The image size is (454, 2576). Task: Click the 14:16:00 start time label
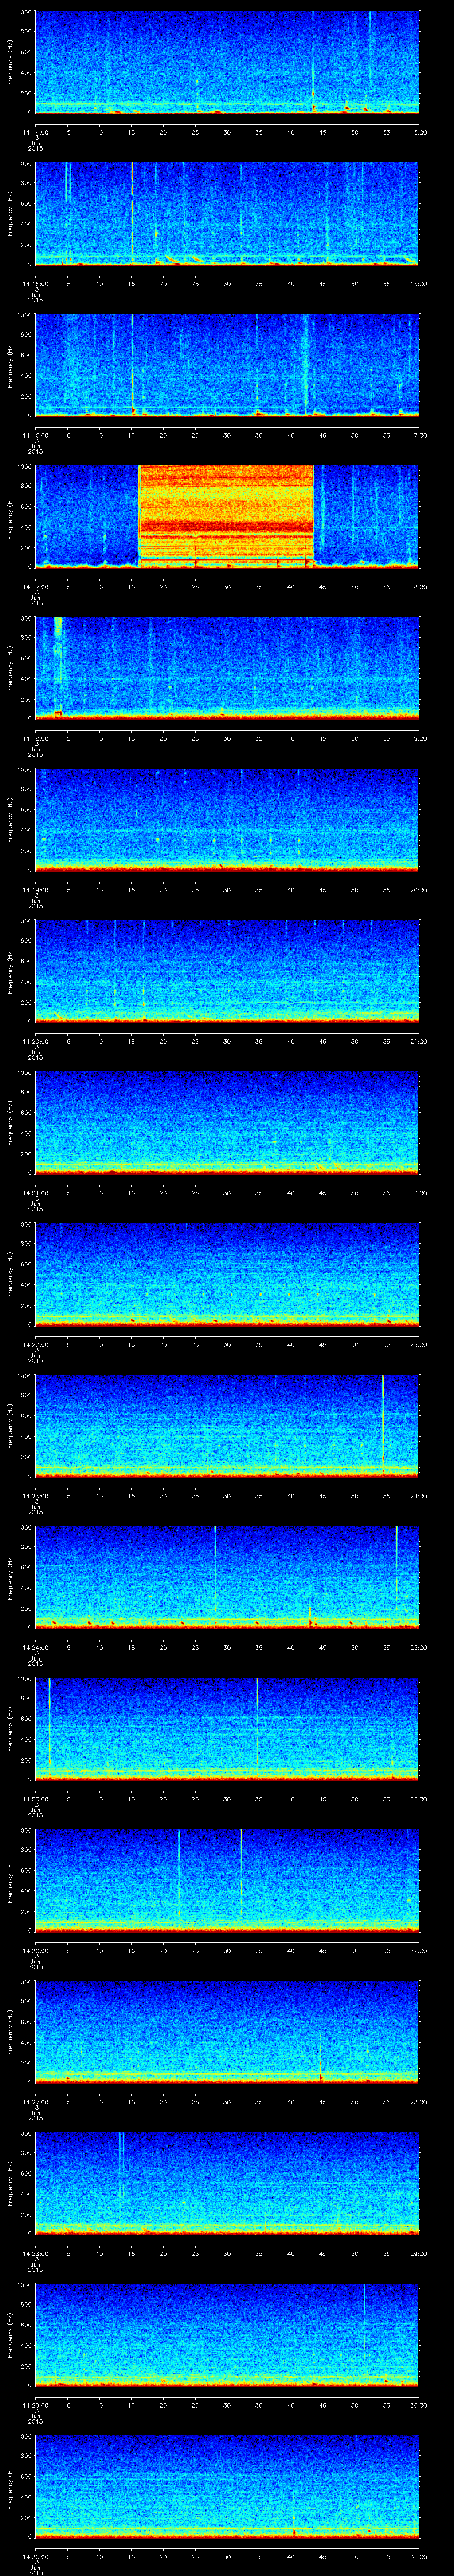[35, 435]
